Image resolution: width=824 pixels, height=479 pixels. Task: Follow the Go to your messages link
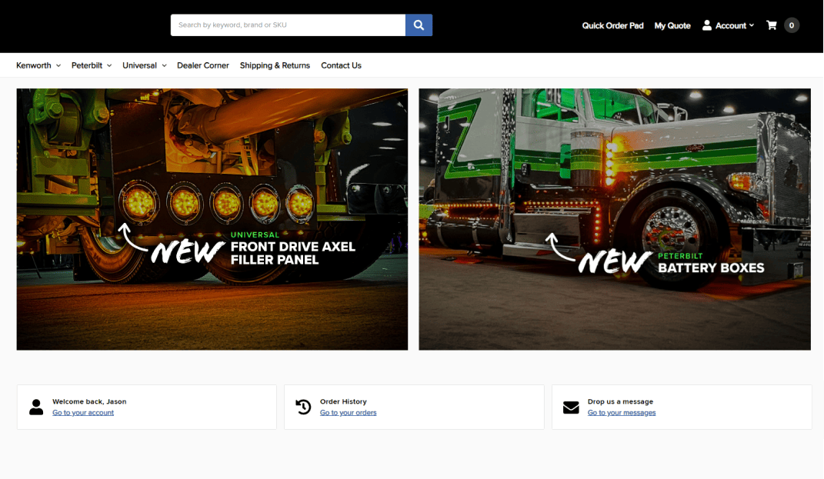point(622,413)
